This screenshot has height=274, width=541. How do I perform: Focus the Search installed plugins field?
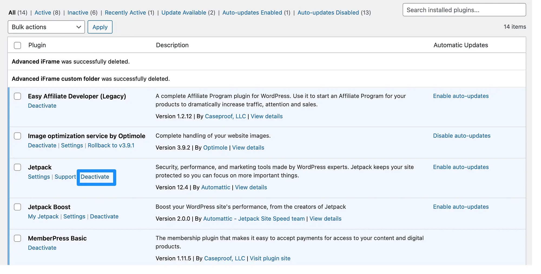tap(464, 10)
